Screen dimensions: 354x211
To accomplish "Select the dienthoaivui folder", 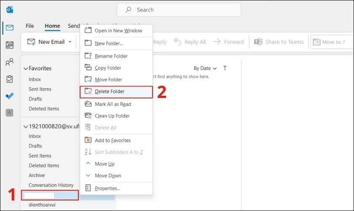I will pyautogui.click(x=42, y=205).
